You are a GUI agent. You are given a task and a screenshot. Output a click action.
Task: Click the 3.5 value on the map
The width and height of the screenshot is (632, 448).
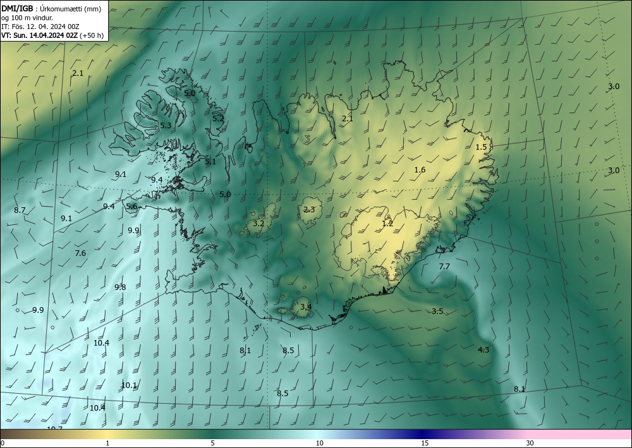pyautogui.click(x=437, y=311)
